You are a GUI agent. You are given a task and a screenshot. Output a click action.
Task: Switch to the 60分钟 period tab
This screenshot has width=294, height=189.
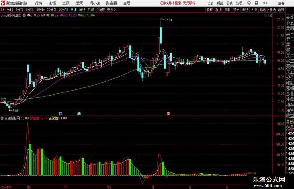(63, 10)
